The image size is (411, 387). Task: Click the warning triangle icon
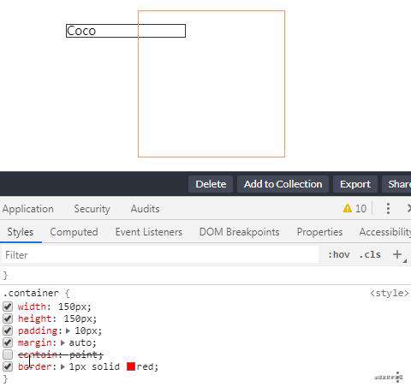348,209
